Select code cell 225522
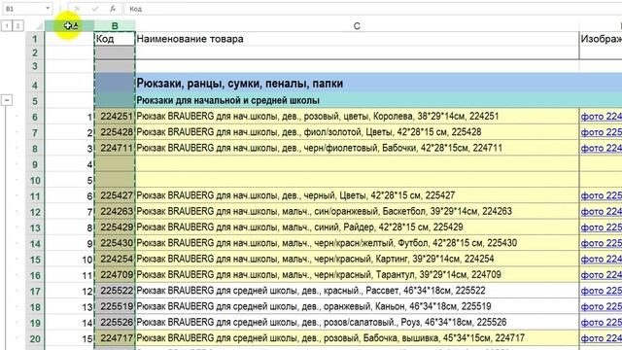622x350 pixels. 115,291
